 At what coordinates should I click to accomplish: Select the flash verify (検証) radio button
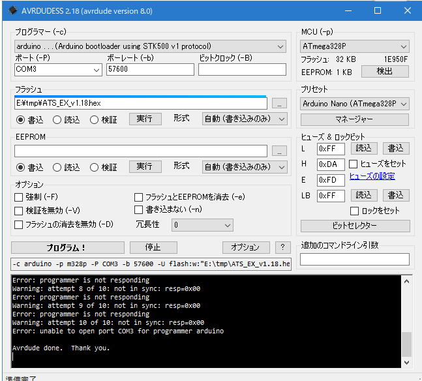click(x=95, y=119)
